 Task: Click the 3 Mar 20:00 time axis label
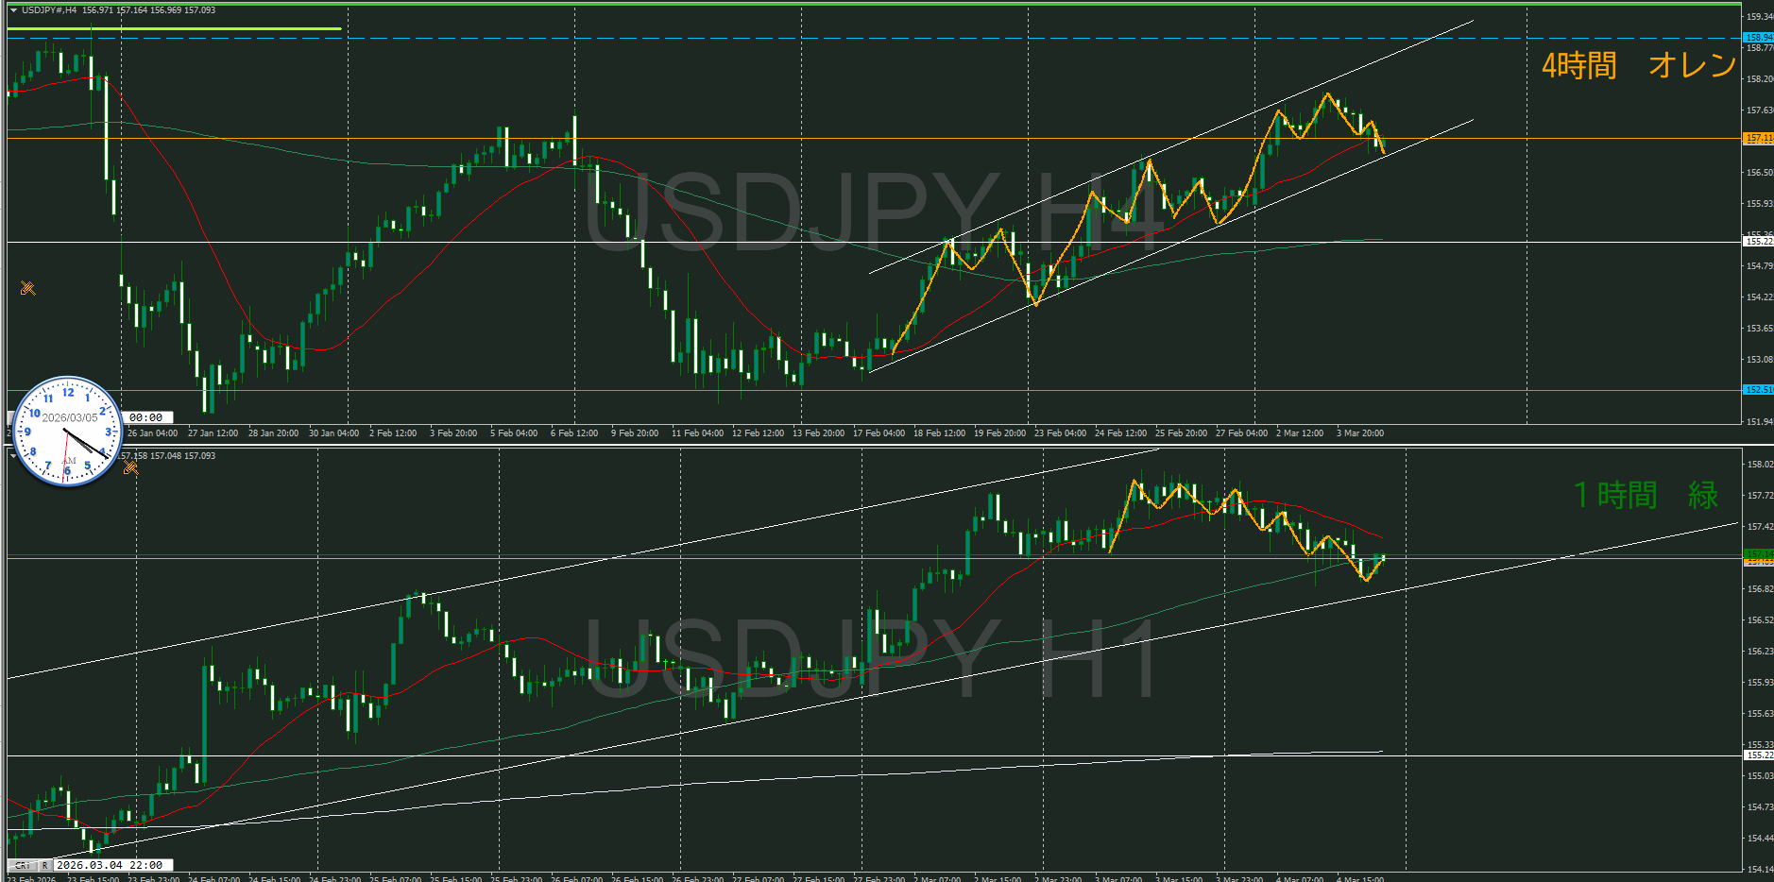tap(1359, 433)
